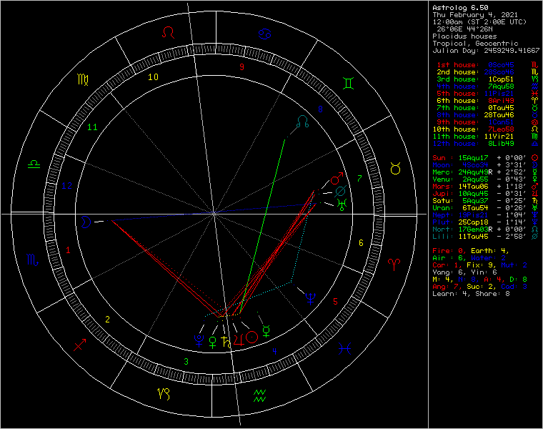Click house number 1 in the wheel
Screen dimensions: 543x429
tap(68, 250)
